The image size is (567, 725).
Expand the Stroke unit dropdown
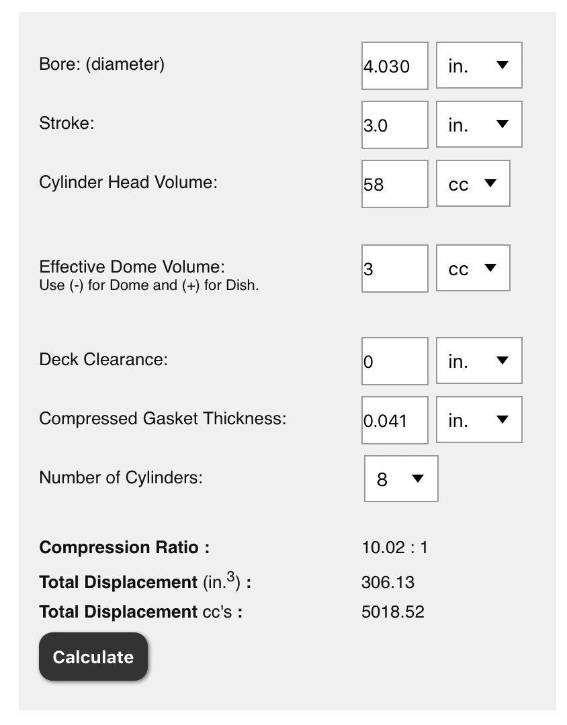click(x=479, y=124)
